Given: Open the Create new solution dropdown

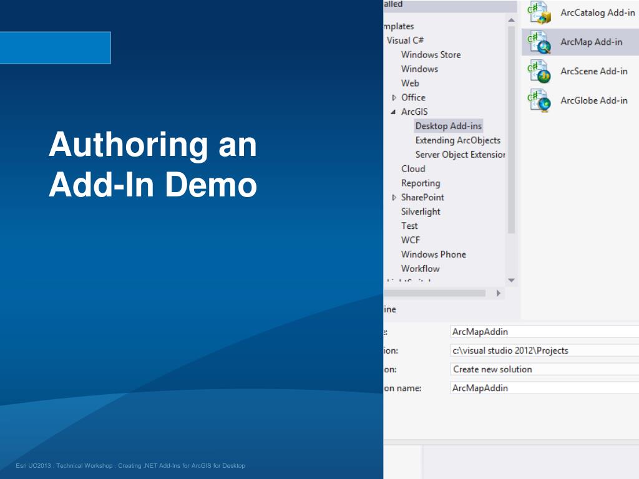Looking at the screenshot, I should [544, 369].
